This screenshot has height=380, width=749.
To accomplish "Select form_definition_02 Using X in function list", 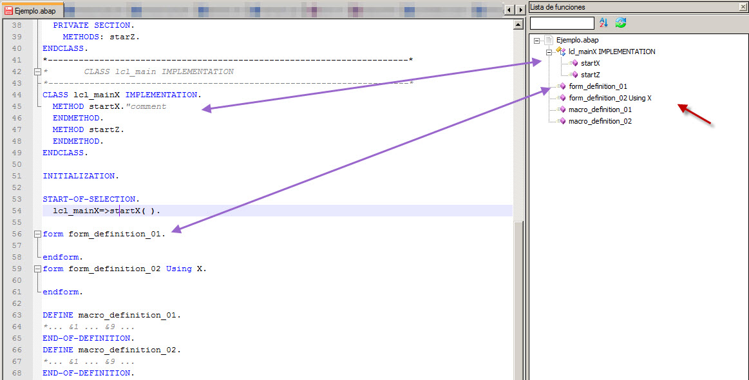I will pyautogui.click(x=609, y=98).
